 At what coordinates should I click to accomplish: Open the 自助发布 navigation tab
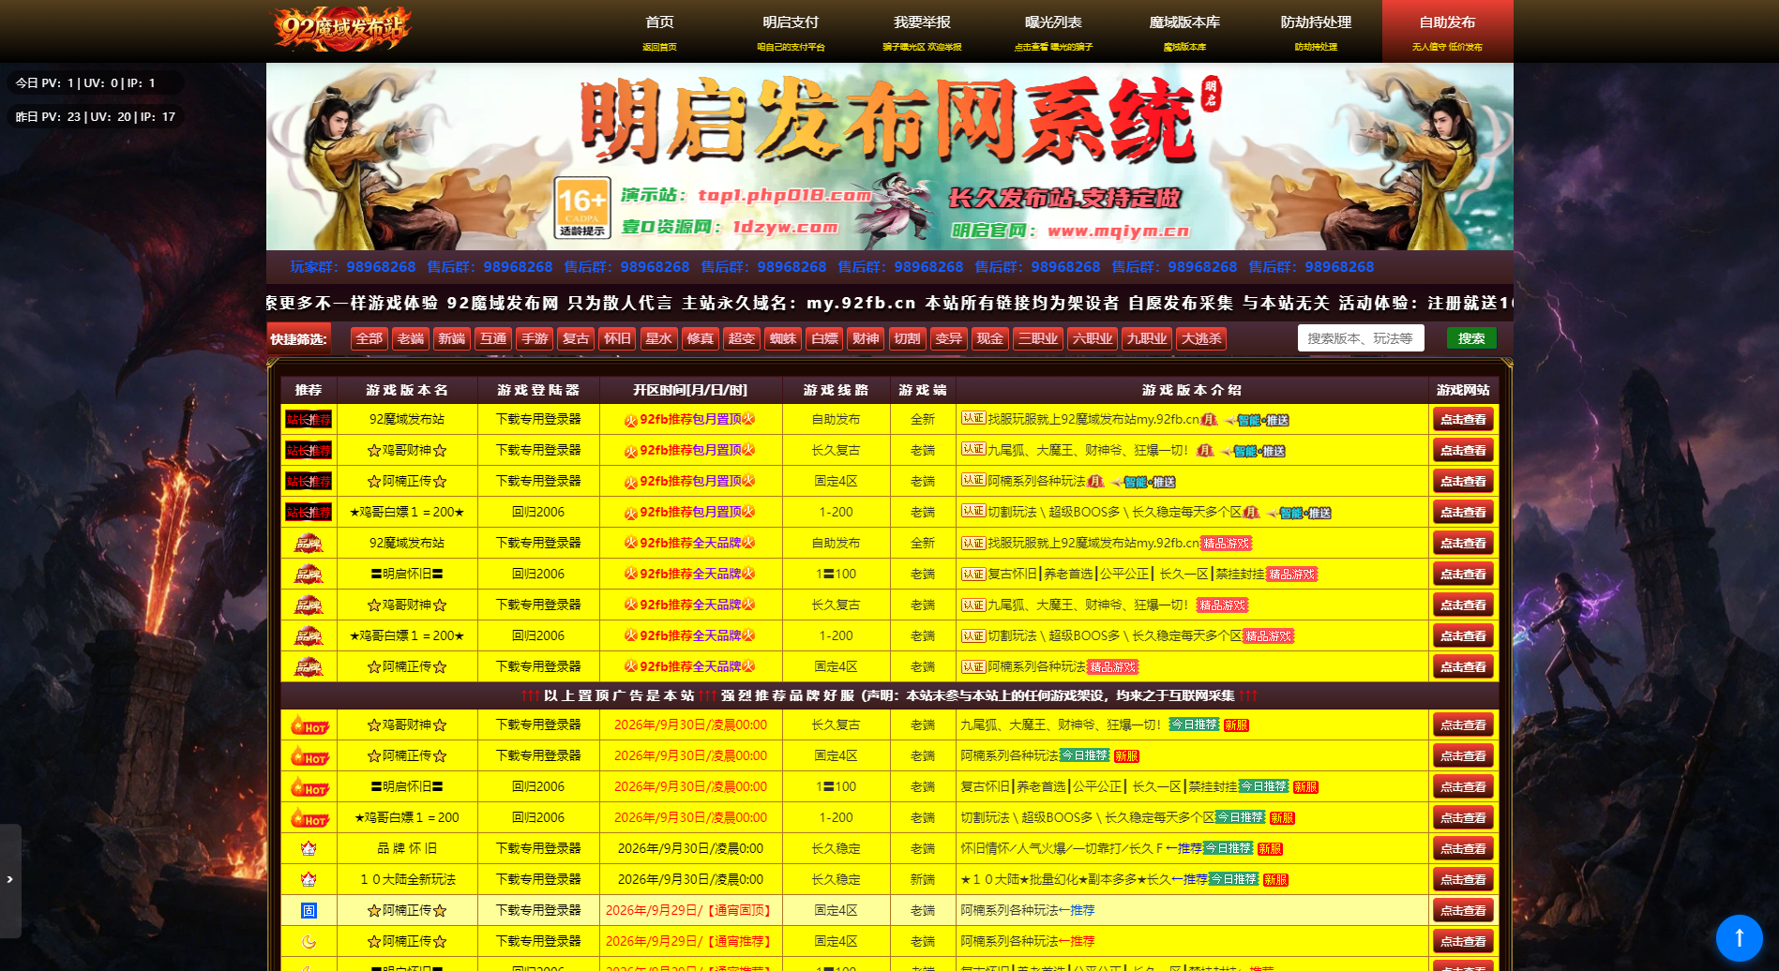click(x=1447, y=31)
